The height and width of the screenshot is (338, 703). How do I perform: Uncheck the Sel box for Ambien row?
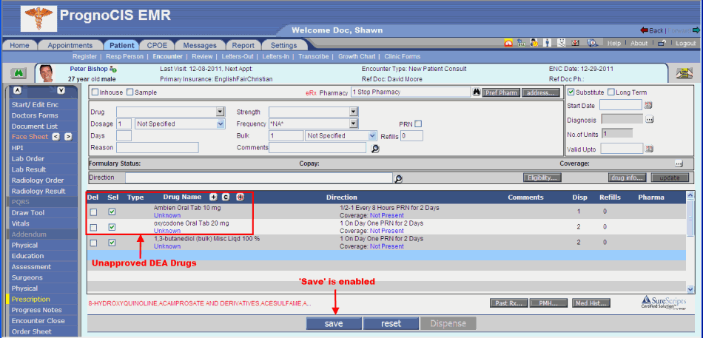point(112,212)
